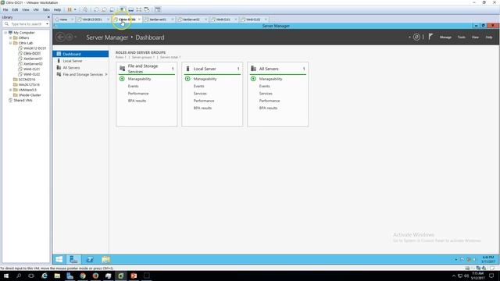
Task: Select Win2K12-DC01 in the library tree
Action: pos(34,48)
